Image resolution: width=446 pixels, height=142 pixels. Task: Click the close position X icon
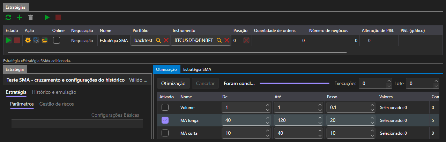click(246, 40)
